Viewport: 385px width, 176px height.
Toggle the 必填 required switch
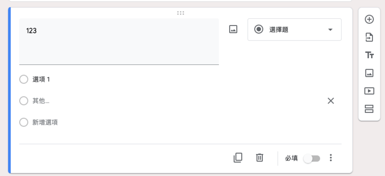coord(312,159)
